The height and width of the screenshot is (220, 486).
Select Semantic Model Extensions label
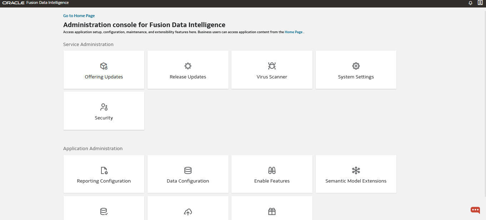[x=356, y=181]
